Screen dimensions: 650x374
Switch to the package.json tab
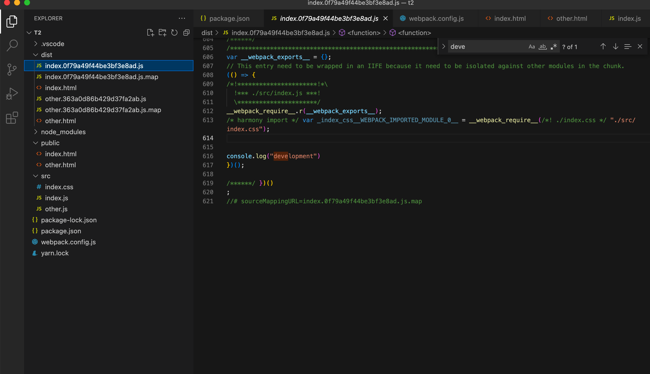(229, 19)
